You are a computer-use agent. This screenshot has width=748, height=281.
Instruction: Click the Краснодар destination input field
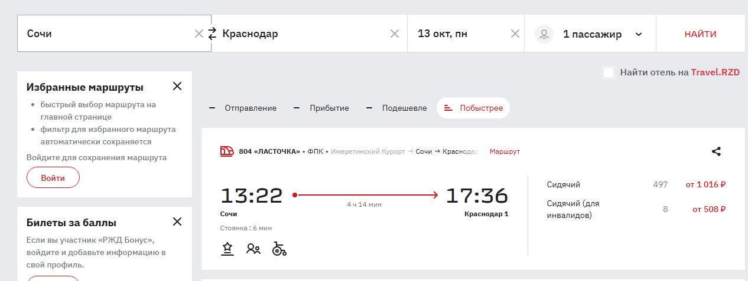(x=301, y=34)
